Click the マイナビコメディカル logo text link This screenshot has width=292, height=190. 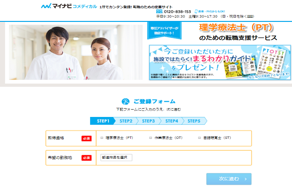pos(69,6)
